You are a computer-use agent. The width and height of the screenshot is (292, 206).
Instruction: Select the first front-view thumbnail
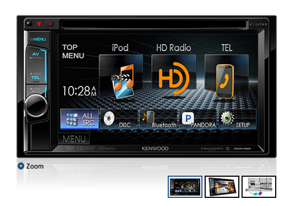pyautogui.click(x=185, y=186)
